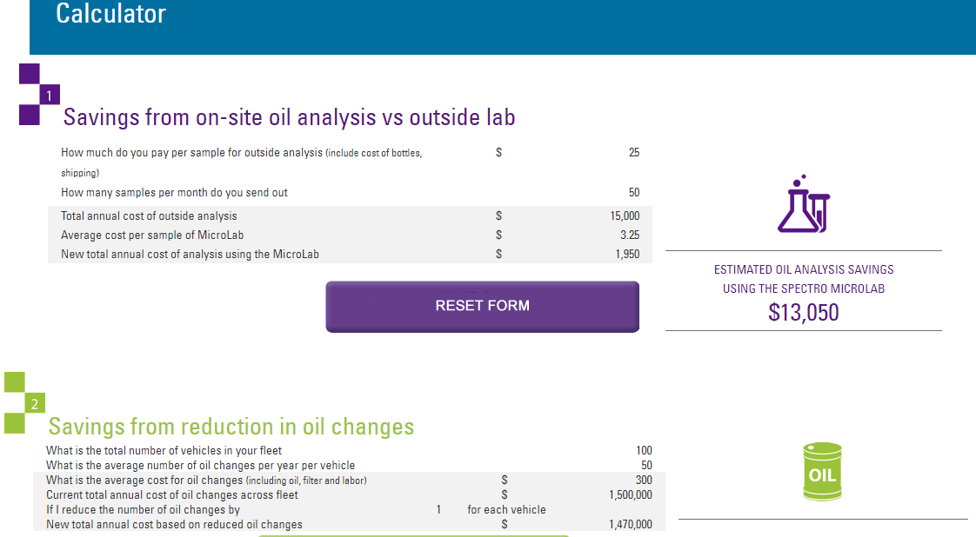Click the green section 2 number badge

point(35,404)
